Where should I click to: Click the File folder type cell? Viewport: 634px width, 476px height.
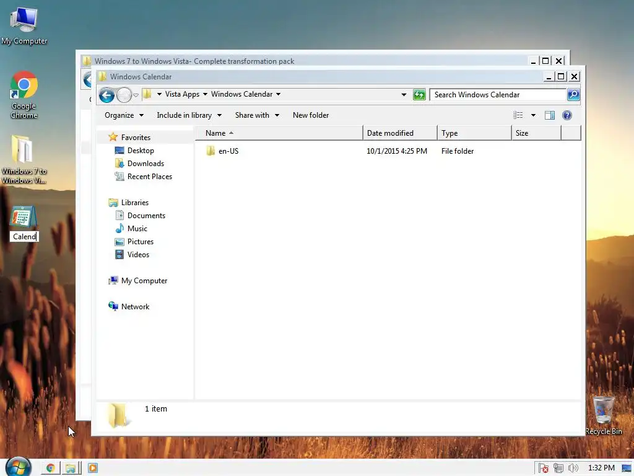click(x=458, y=151)
